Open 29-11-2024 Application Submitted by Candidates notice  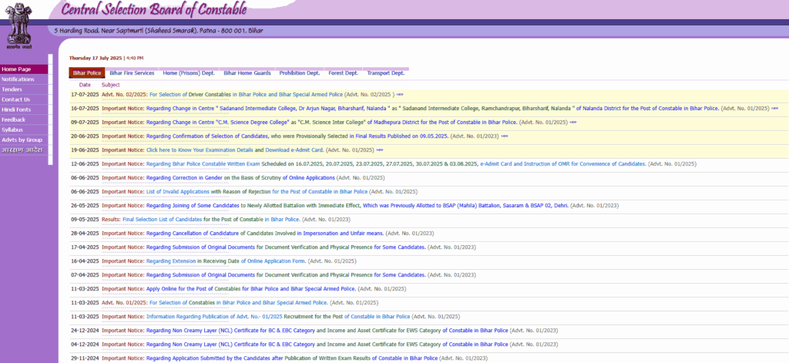pos(292,358)
